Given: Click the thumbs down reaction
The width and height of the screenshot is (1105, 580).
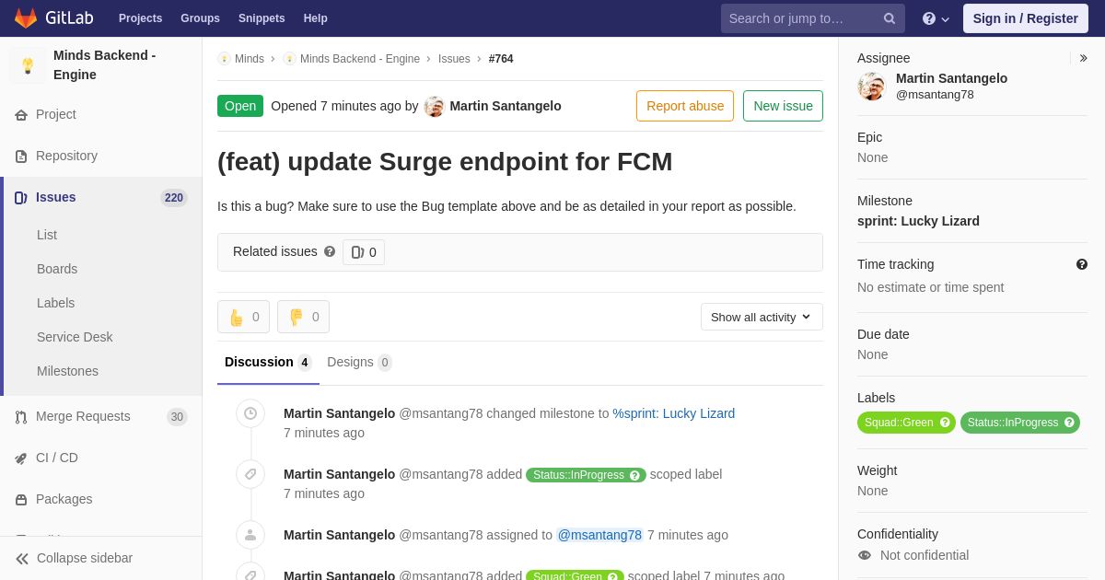Looking at the screenshot, I should click(x=303, y=317).
